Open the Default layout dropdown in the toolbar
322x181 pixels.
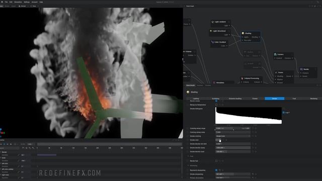point(23,6)
